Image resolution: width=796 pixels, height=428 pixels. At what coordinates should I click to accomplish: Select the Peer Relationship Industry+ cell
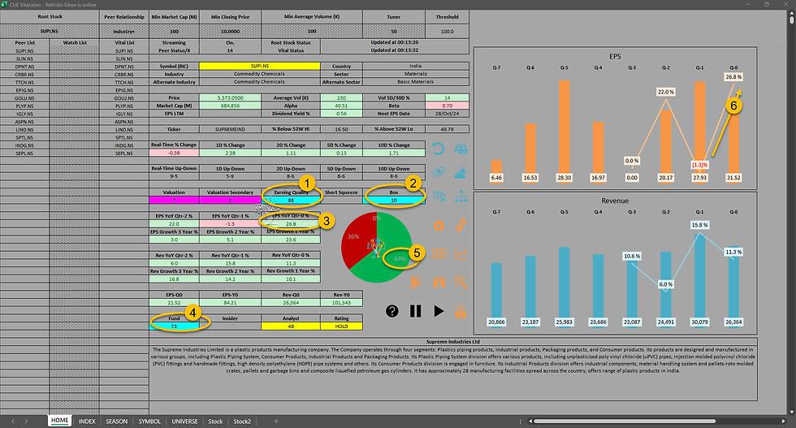point(124,31)
